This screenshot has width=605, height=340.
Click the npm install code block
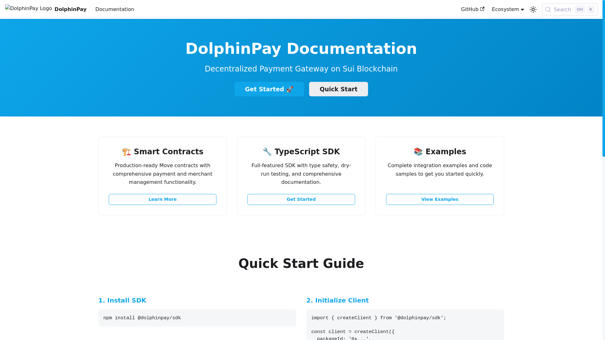(x=197, y=318)
